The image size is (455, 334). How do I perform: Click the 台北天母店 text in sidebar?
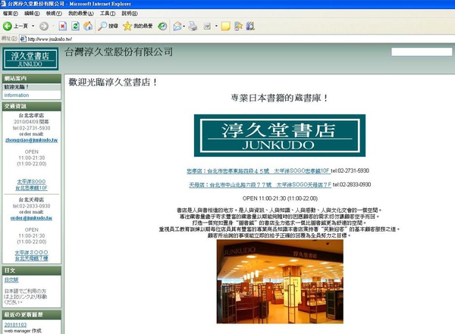pyautogui.click(x=31, y=200)
